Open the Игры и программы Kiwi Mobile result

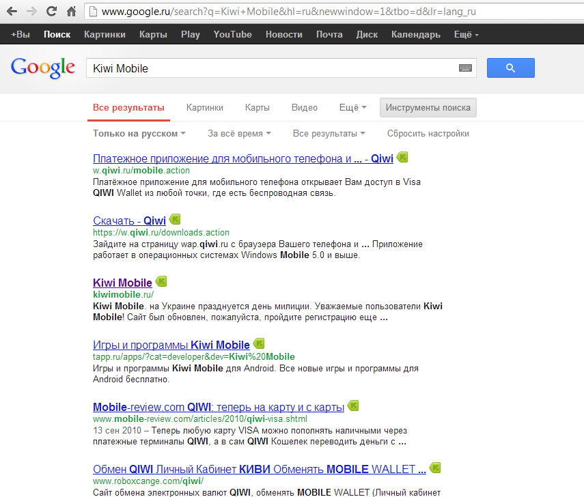pyautogui.click(x=171, y=345)
